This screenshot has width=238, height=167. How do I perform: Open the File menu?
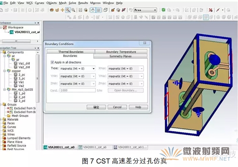click(x=6, y=3)
